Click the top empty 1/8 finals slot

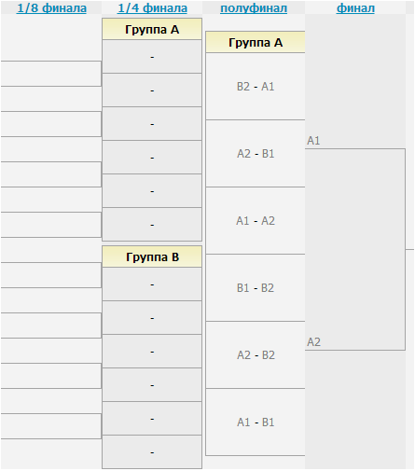click(51, 74)
